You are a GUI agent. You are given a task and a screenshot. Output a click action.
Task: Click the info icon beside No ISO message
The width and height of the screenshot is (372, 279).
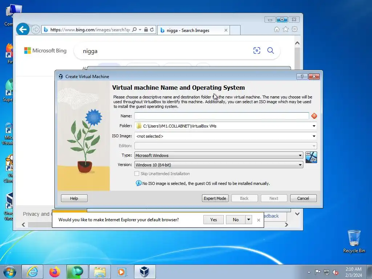(x=138, y=183)
